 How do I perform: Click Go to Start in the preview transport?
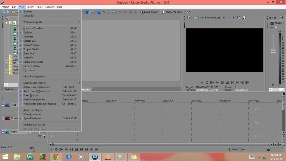232,82
